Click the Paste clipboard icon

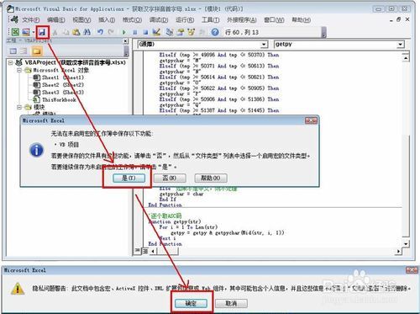pyautogui.click(x=76, y=32)
